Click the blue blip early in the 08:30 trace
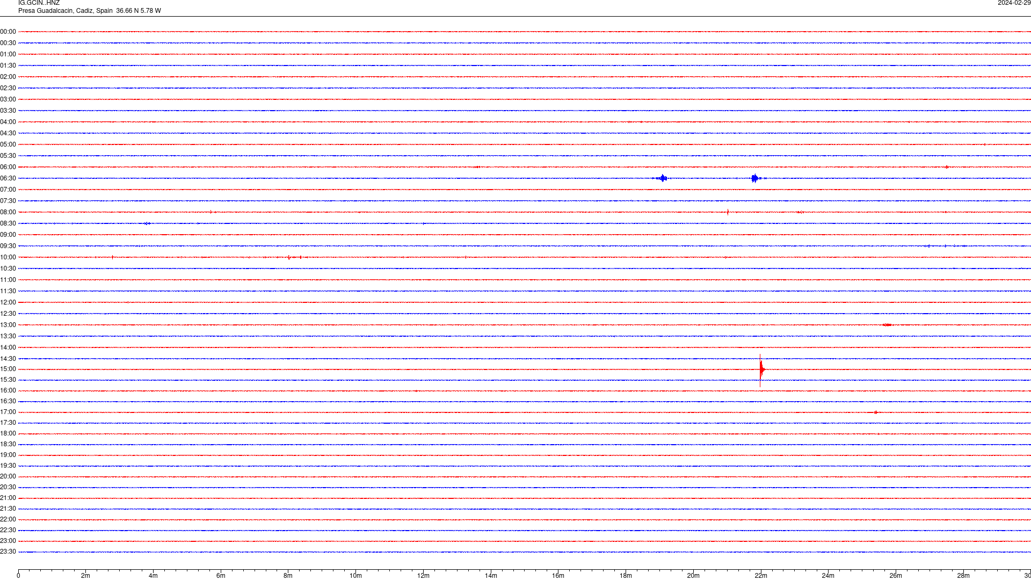1031x580 pixels. pos(147,223)
